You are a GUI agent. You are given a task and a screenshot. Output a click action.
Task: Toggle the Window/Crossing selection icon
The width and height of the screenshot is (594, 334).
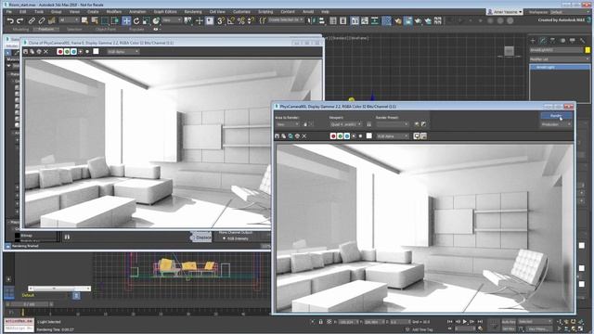click(115, 20)
